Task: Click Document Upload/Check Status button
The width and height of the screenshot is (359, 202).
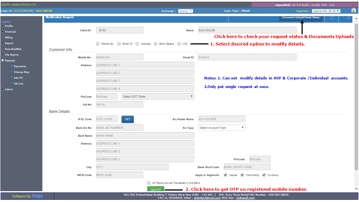Action: point(301,18)
